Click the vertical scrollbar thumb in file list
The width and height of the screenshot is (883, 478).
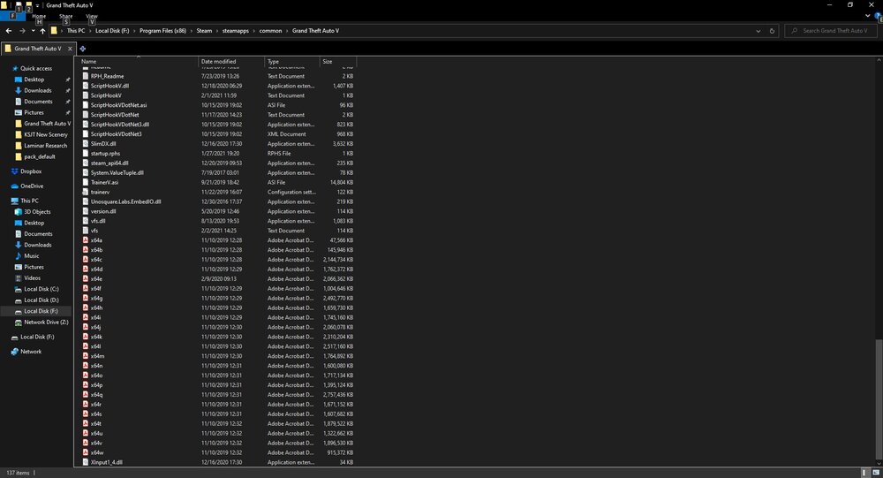click(879, 399)
